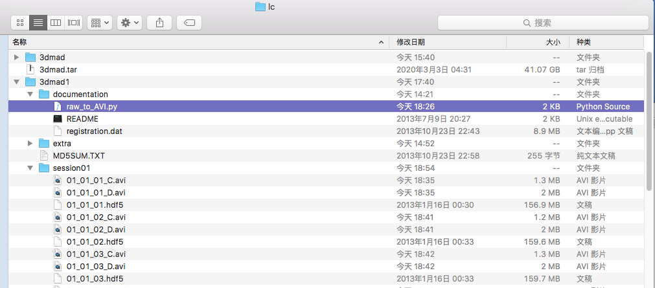The height and width of the screenshot is (288, 655).
Task: Select the 3dmad folder icon
Action: [x=30, y=57]
